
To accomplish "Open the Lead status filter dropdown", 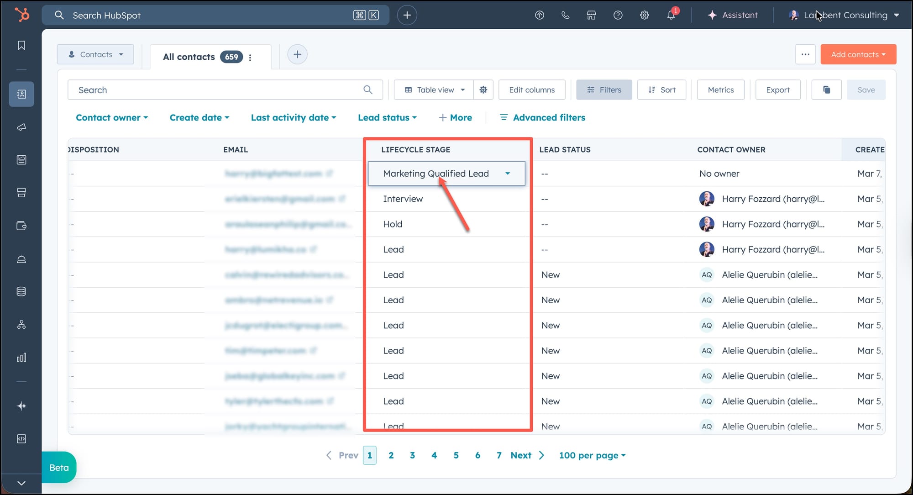I will click(387, 118).
